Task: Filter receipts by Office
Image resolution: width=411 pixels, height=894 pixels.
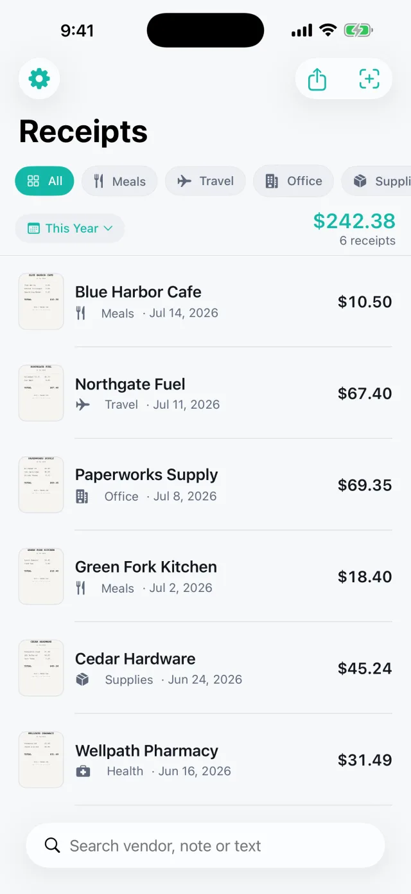Action: 293,181
